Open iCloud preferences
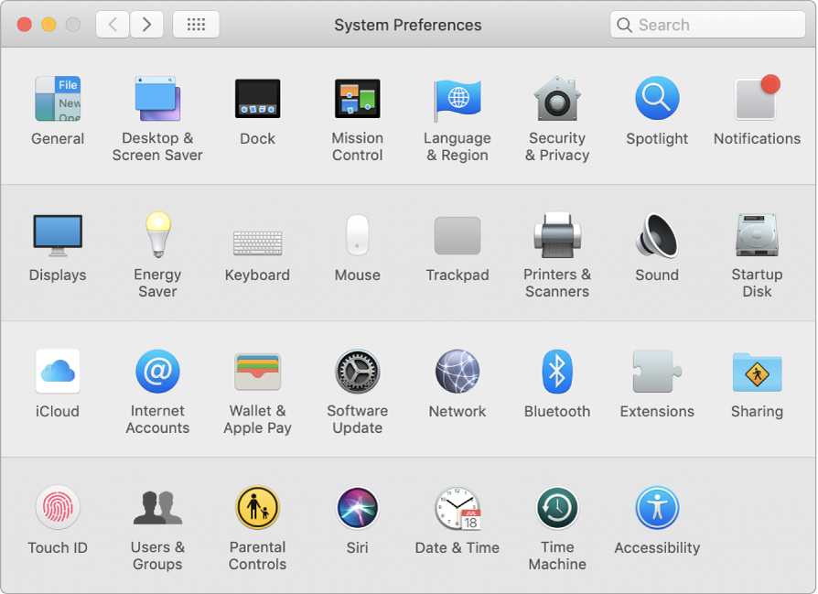The image size is (818, 594). [x=58, y=370]
